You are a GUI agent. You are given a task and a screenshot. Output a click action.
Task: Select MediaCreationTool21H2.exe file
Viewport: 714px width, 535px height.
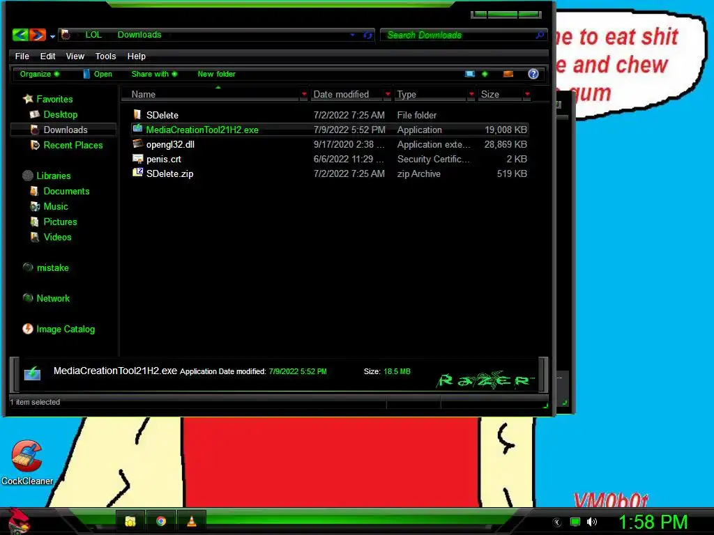[x=330, y=130]
